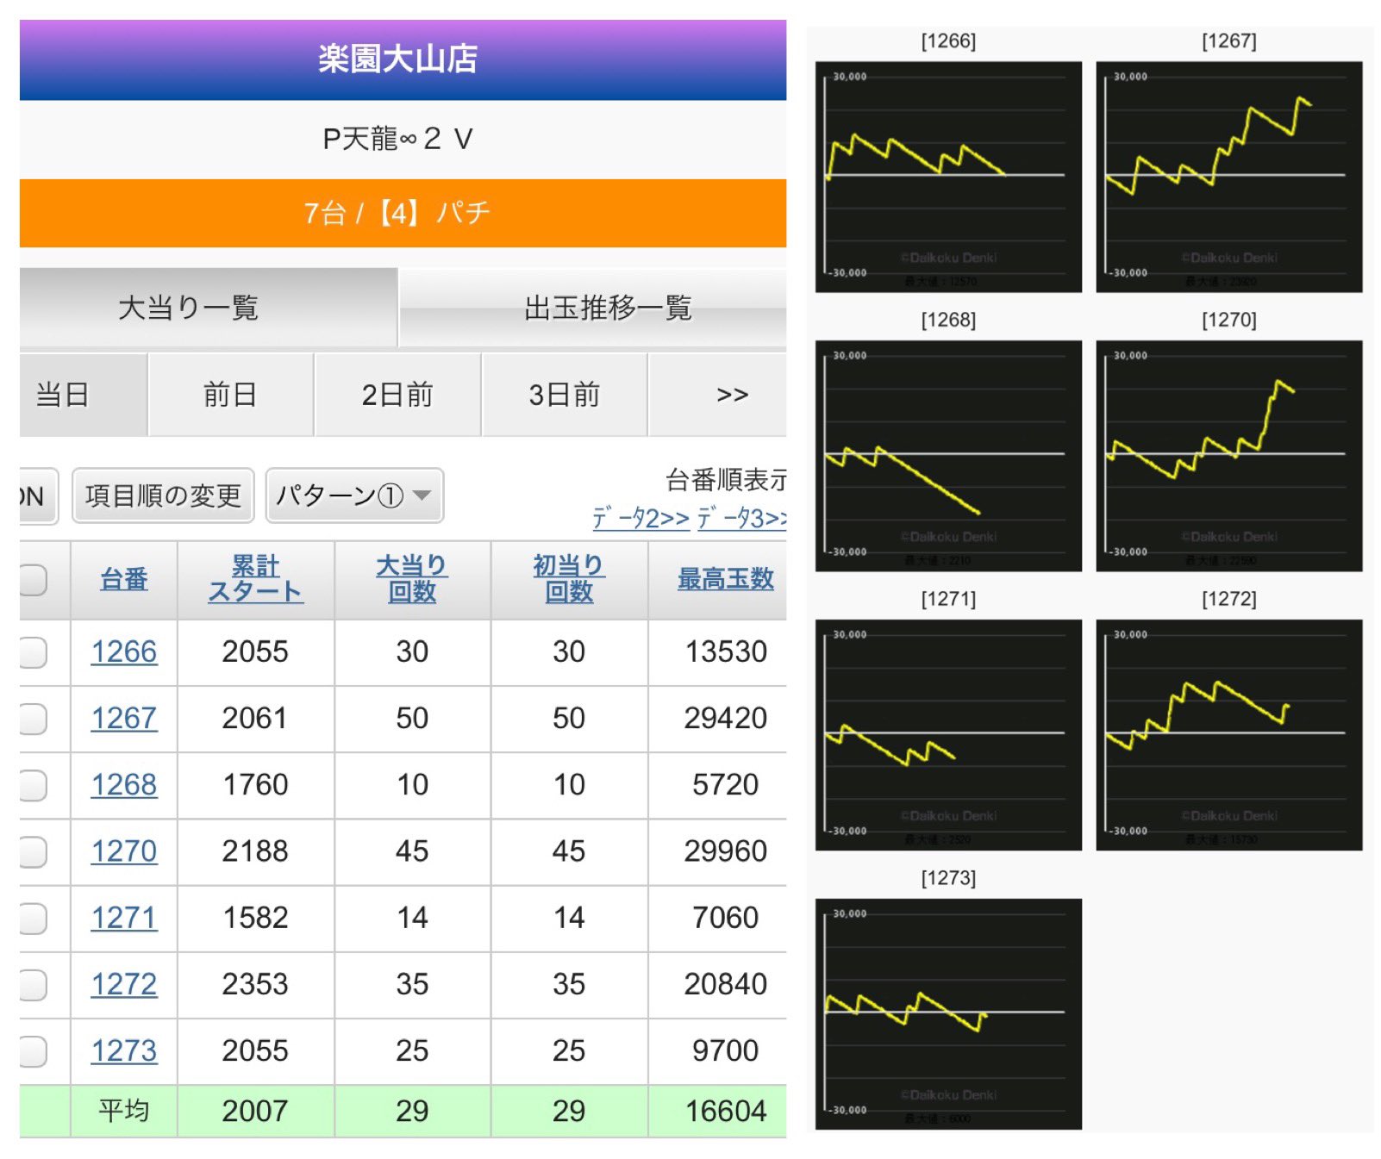Open the [1271] slump graph thumbnail
1381x1159 pixels.
pyautogui.click(x=948, y=735)
